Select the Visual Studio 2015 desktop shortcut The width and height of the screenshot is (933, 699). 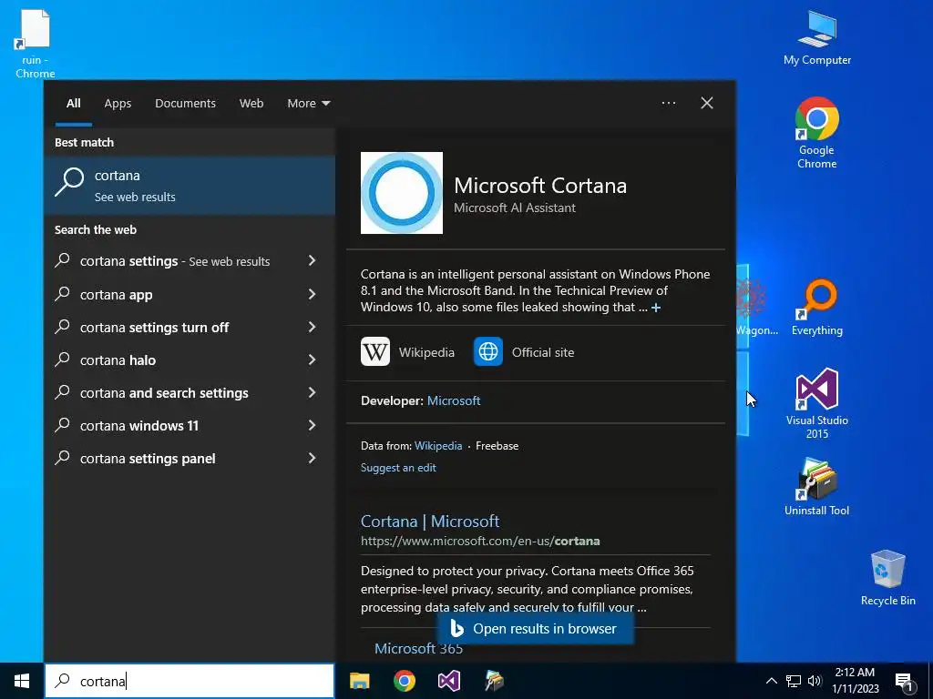pyautogui.click(x=817, y=403)
